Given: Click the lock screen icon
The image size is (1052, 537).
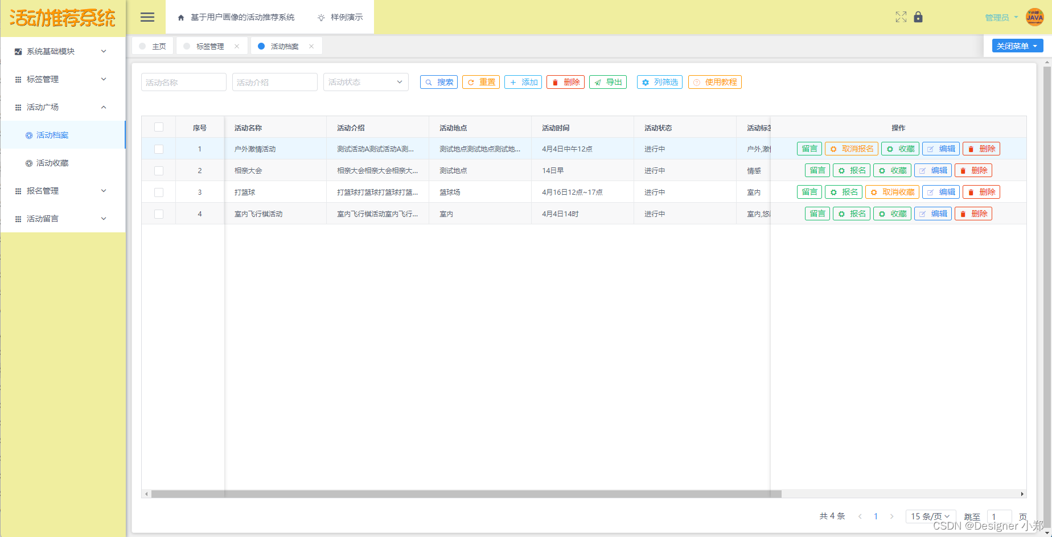Looking at the screenshot, I should [918, 17].
